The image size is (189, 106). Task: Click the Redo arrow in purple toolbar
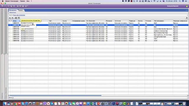(x=5, y=6)
